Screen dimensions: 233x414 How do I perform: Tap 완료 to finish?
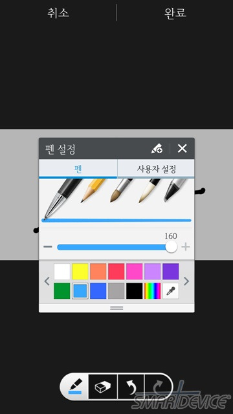tap(175, 13)
